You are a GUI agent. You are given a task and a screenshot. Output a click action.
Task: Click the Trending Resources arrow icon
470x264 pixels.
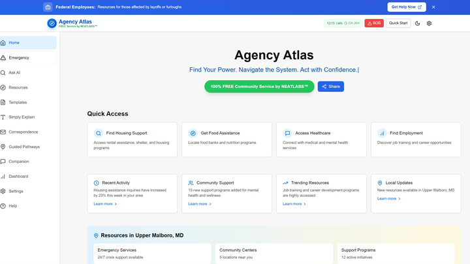285,183
